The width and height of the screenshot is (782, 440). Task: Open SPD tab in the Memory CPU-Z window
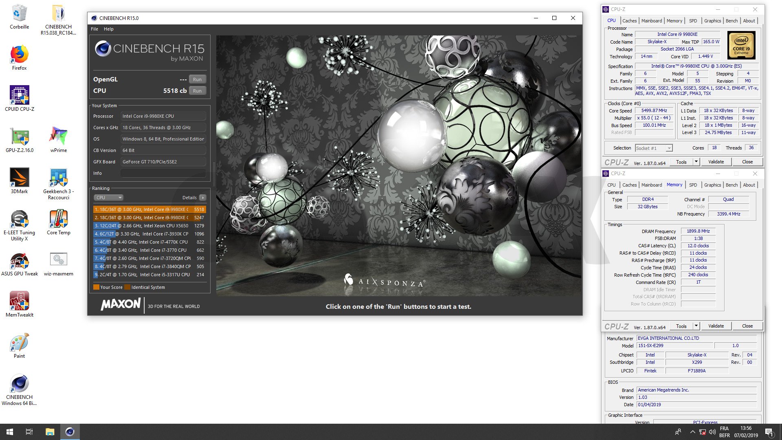pyautogui.click(x=693, y=185)
